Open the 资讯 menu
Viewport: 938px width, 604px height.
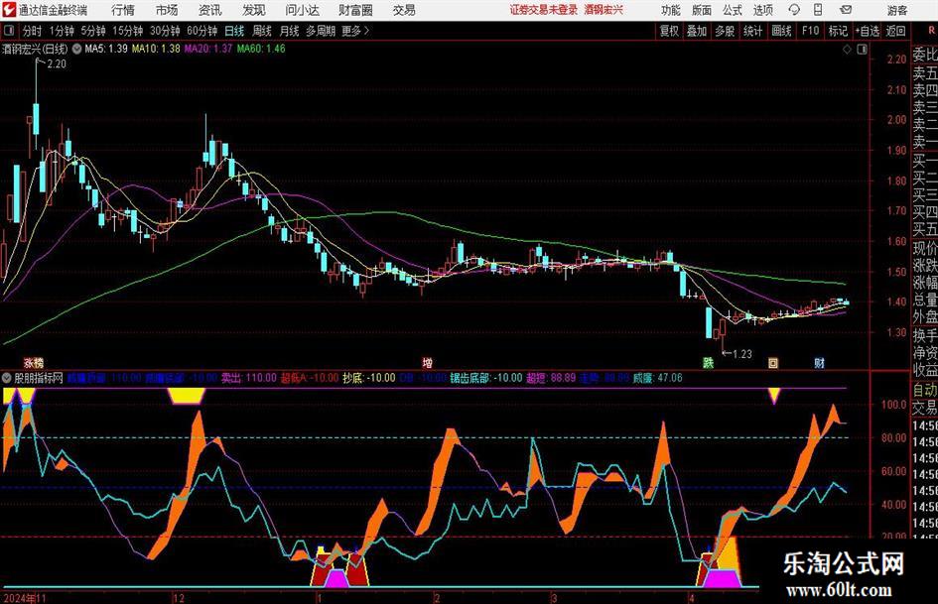point(210,10)
